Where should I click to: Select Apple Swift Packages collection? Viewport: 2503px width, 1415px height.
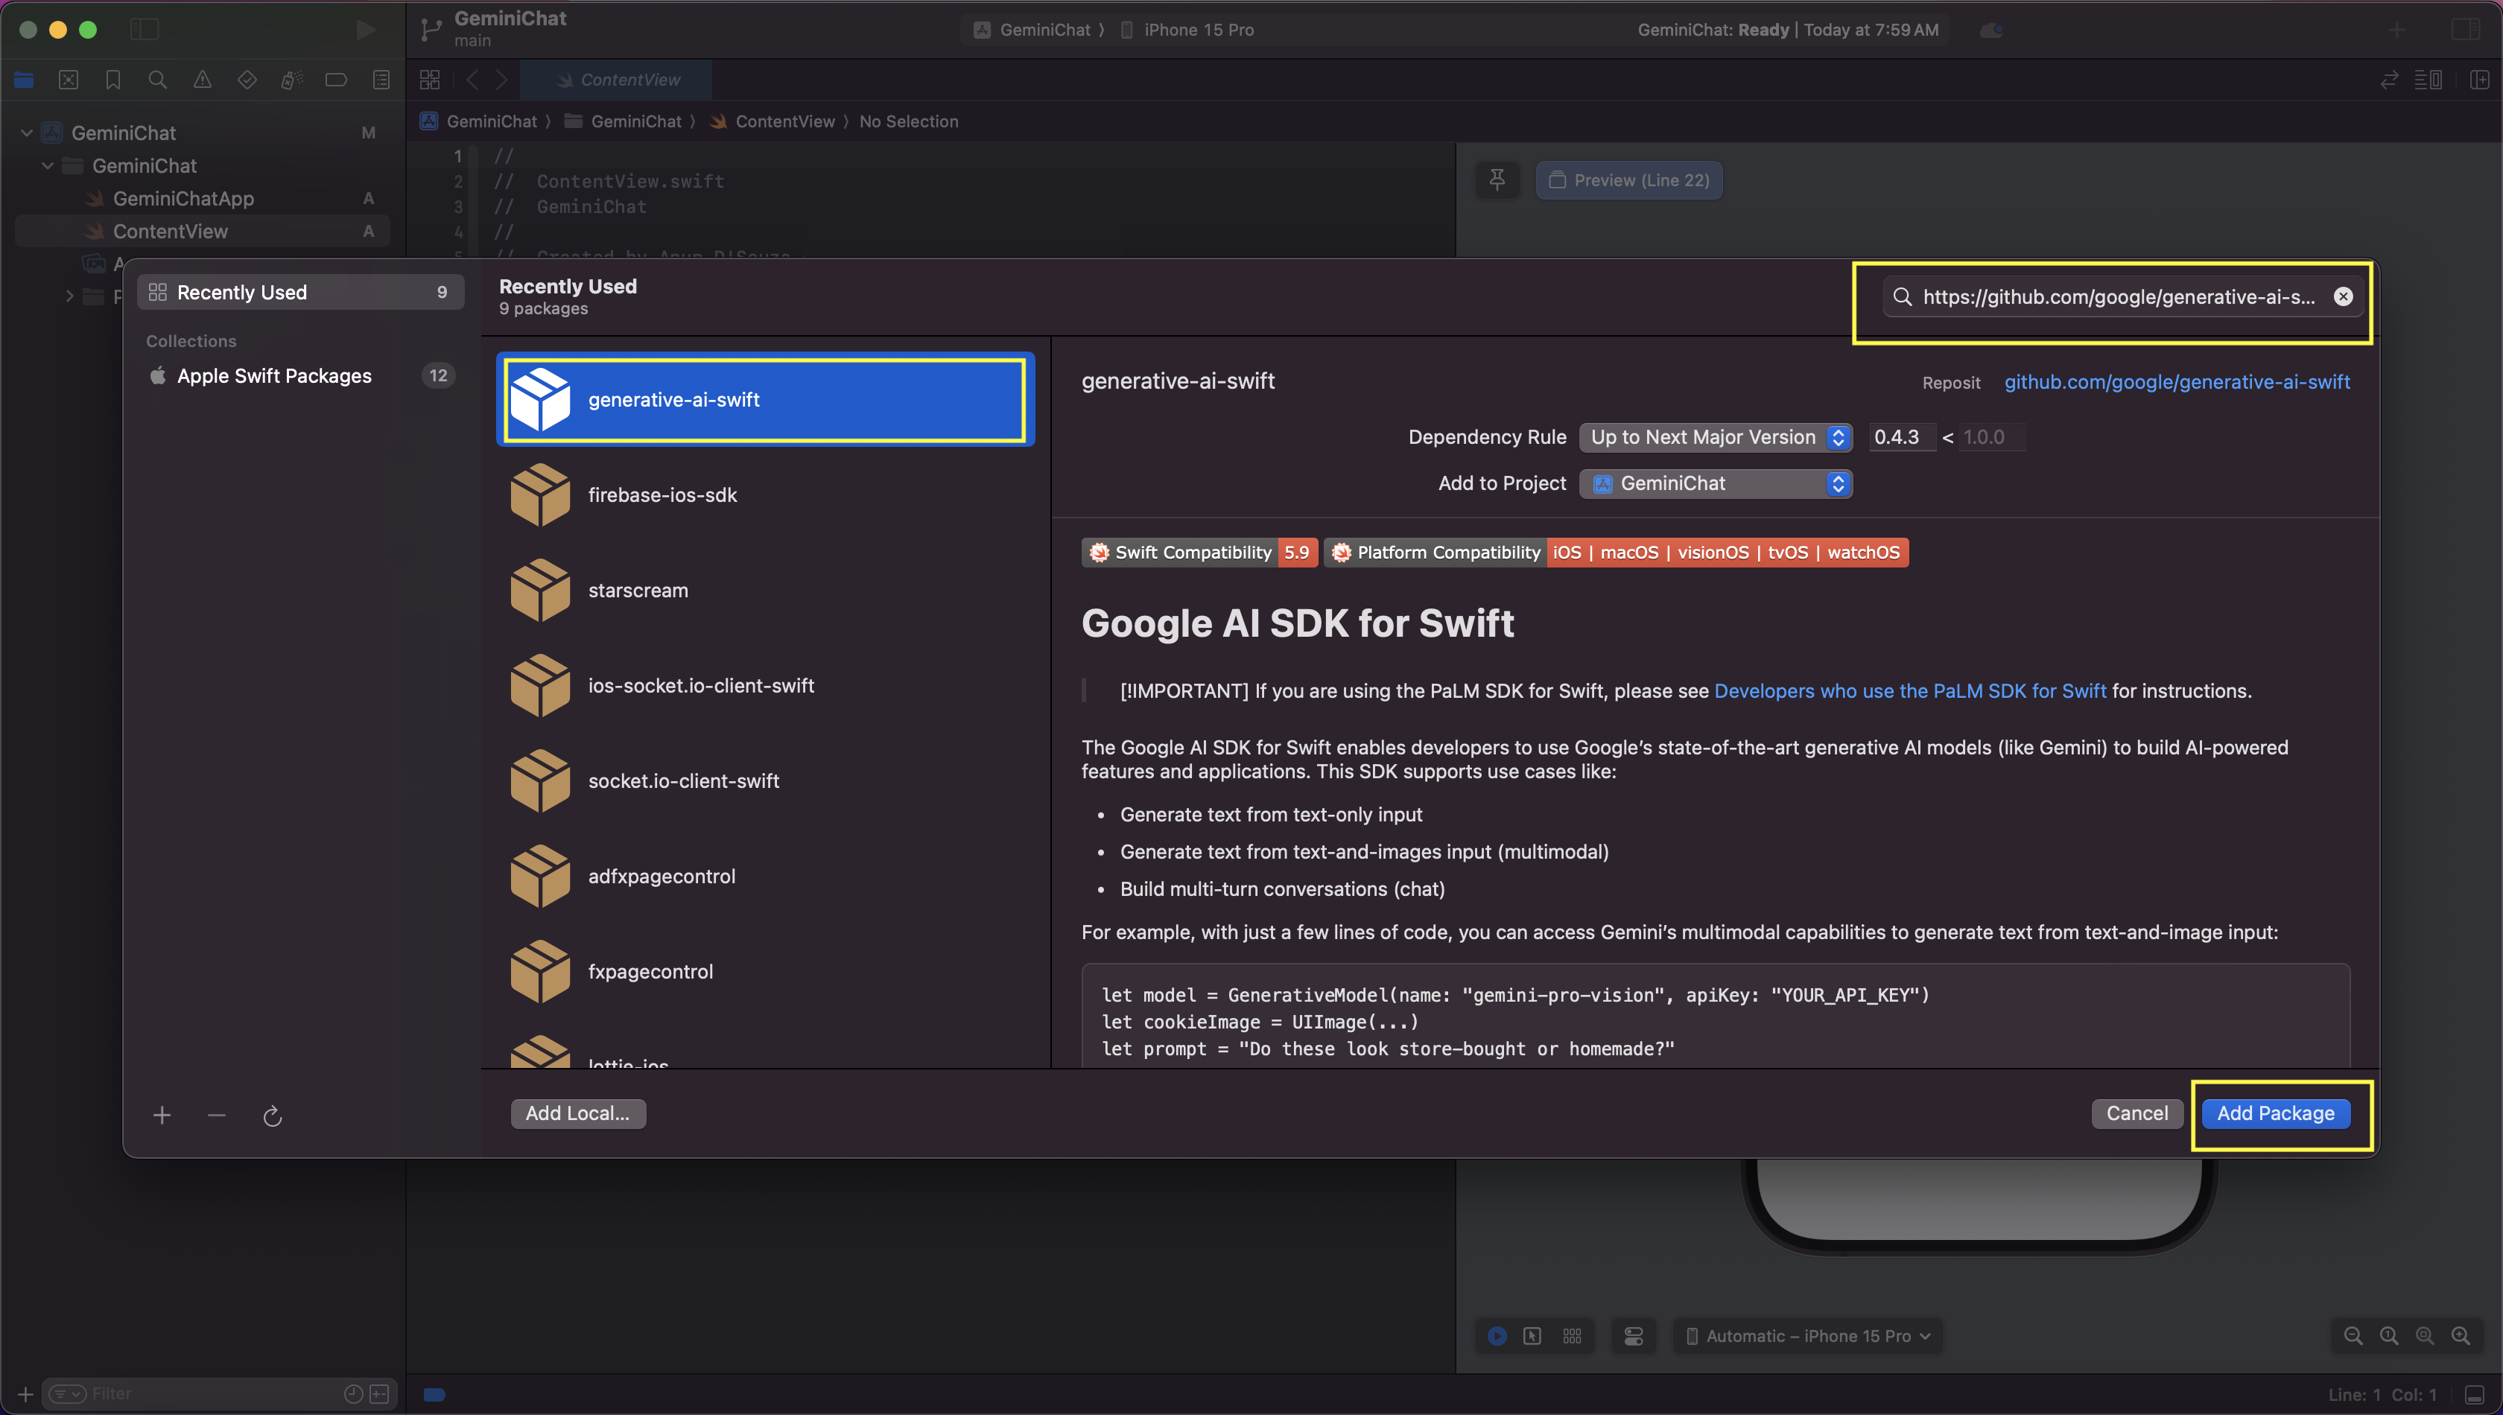(274, 376)
